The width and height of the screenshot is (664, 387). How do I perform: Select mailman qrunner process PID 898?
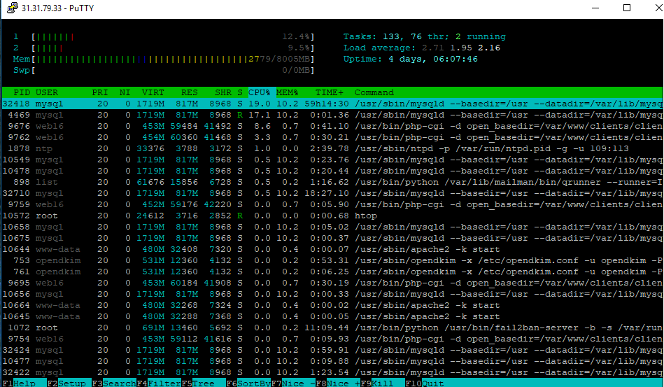[x=332, y=182]
